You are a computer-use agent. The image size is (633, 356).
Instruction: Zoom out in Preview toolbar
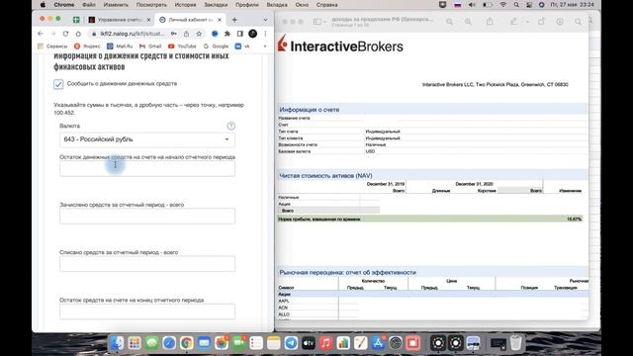click(x=449, y=22)
